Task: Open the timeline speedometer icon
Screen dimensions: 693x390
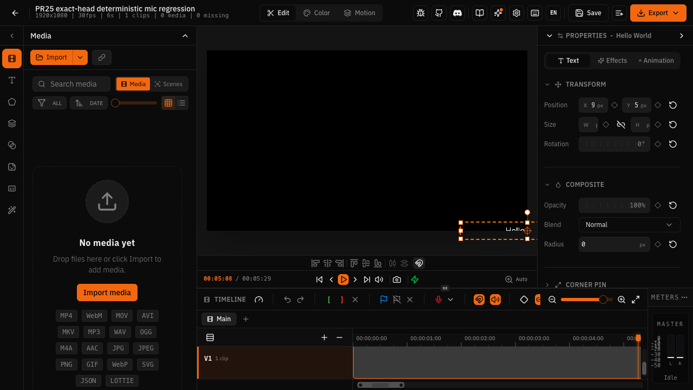Action: coord(259,300)
